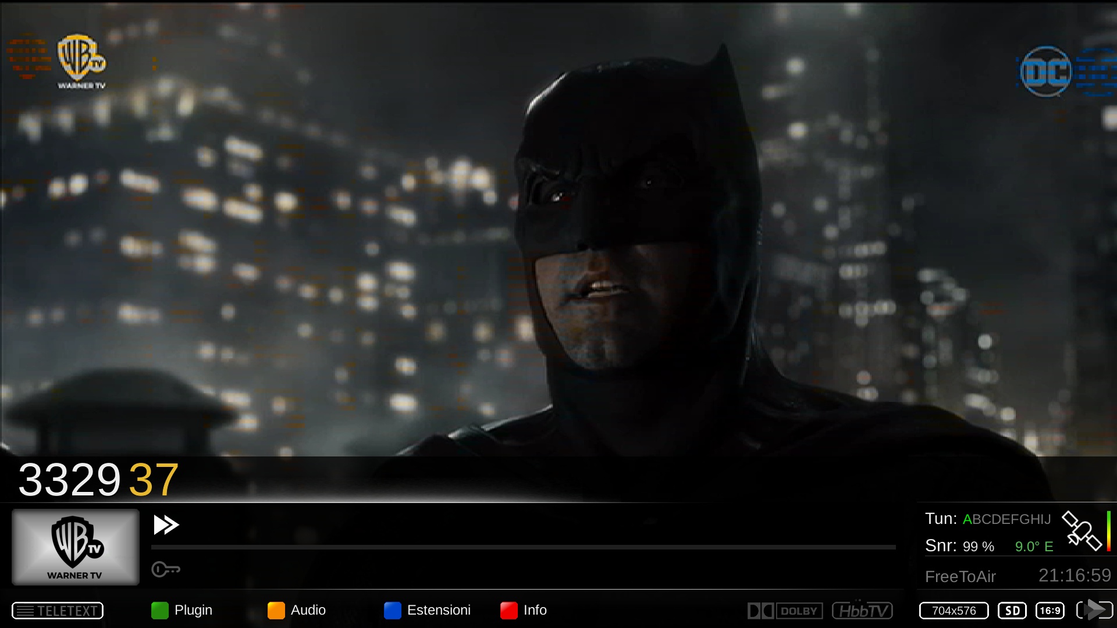1117x628 pixels.
Task: Click the Dolby audio indicator
Action: 785,611
